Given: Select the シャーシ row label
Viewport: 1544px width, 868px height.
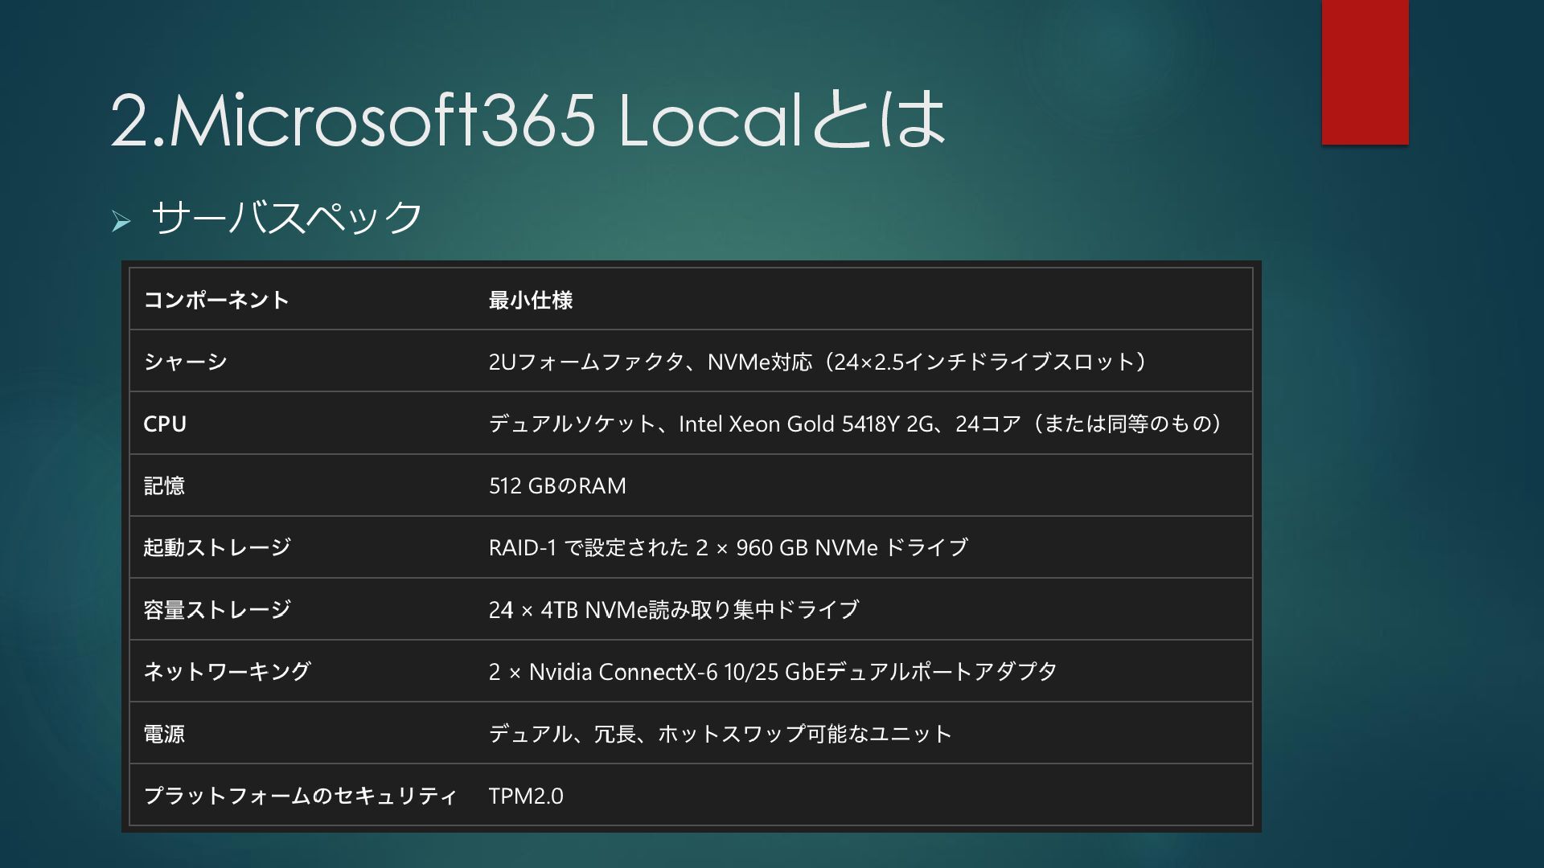Looking at the screenshot, I should point(186,362).
